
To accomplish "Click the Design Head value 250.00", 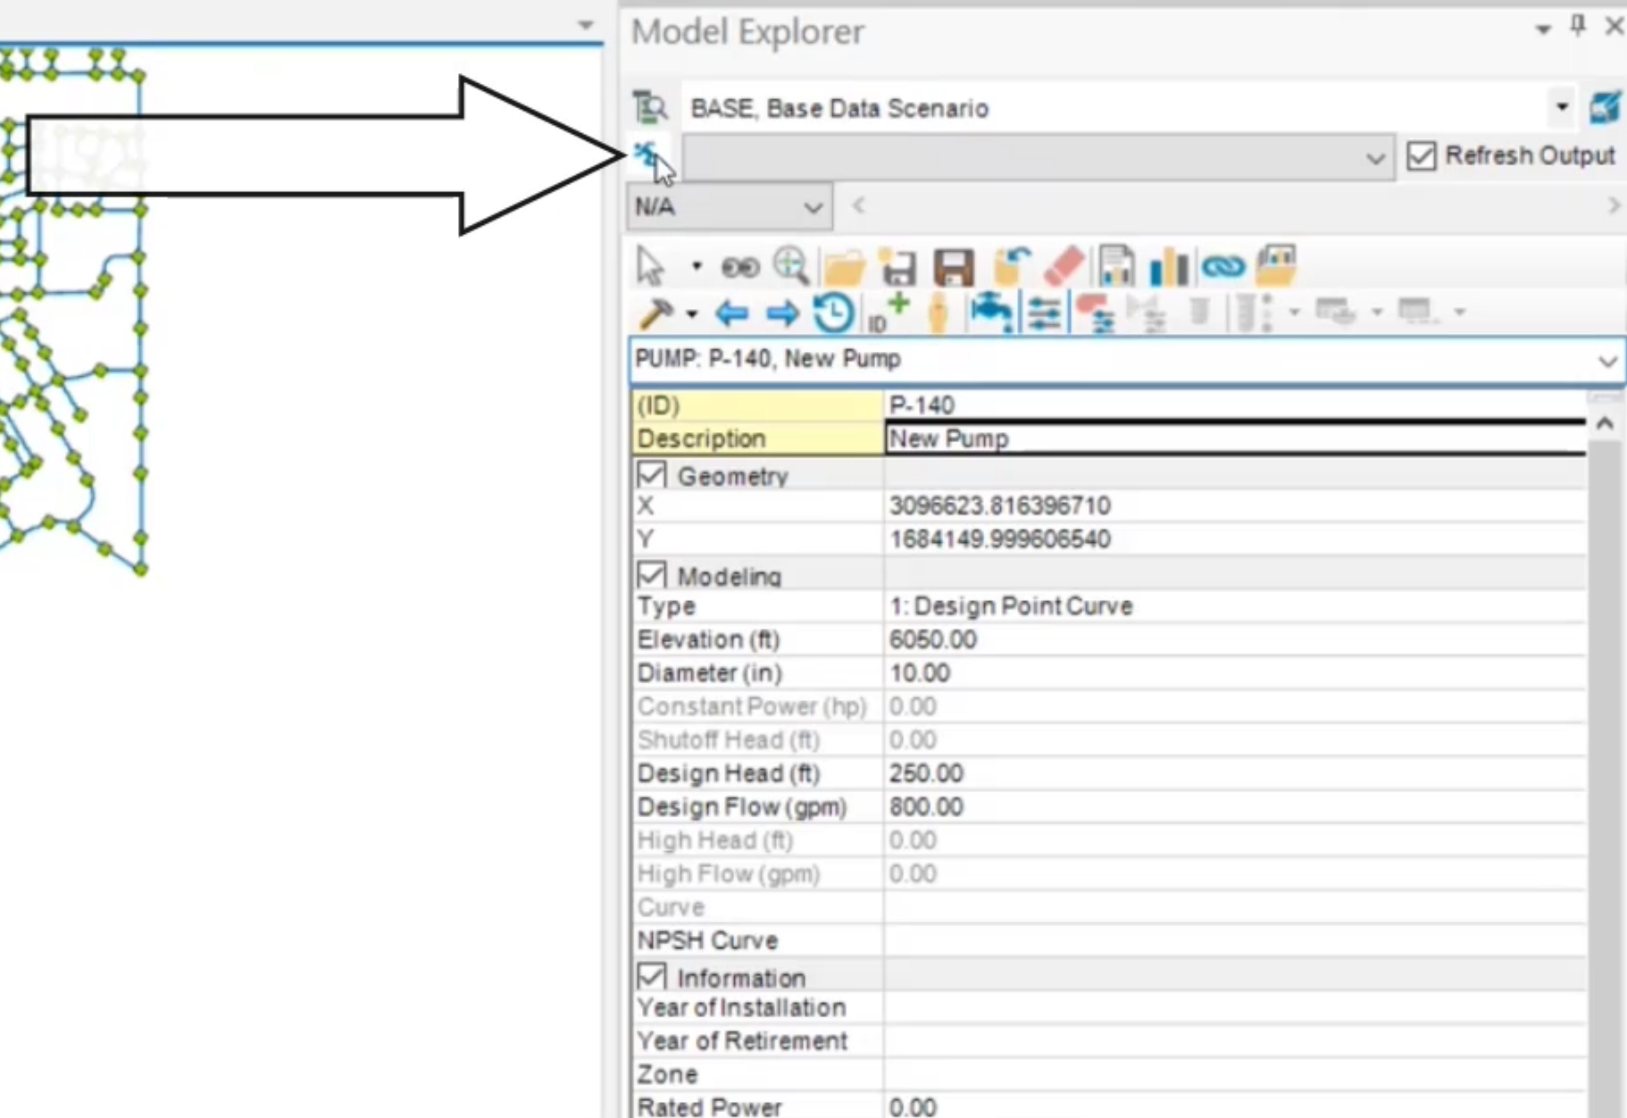I will 926,773.
